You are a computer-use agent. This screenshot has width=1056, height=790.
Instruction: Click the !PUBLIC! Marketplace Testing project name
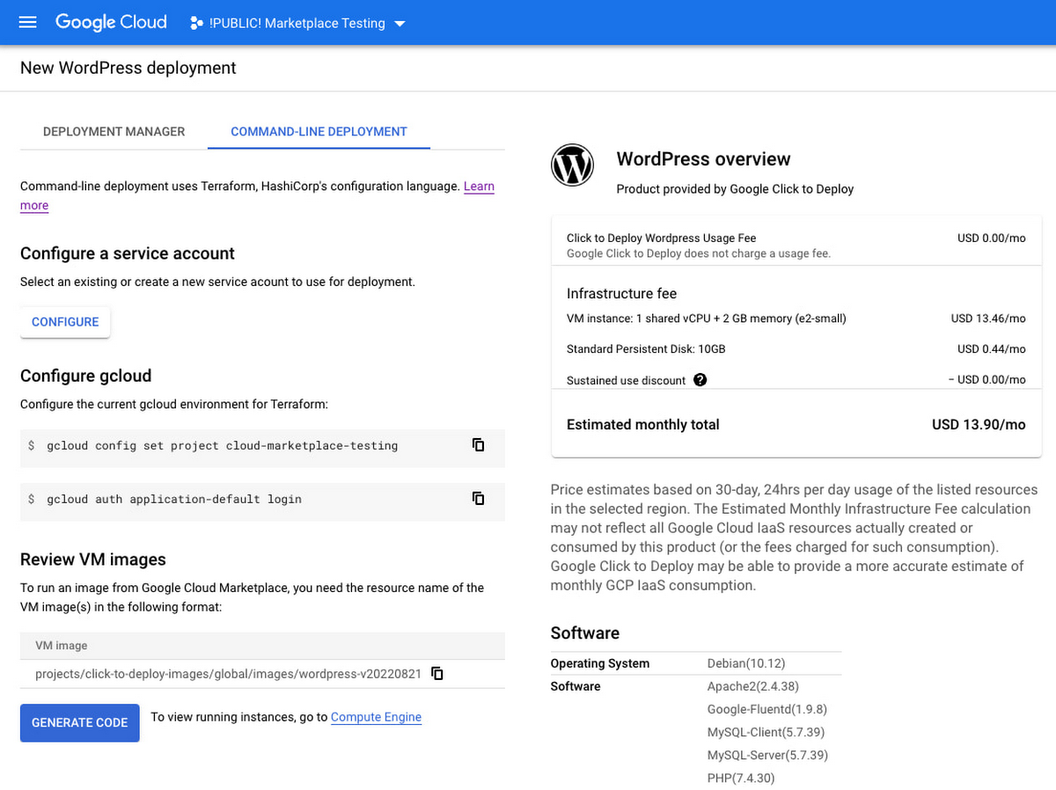(297, 24)
